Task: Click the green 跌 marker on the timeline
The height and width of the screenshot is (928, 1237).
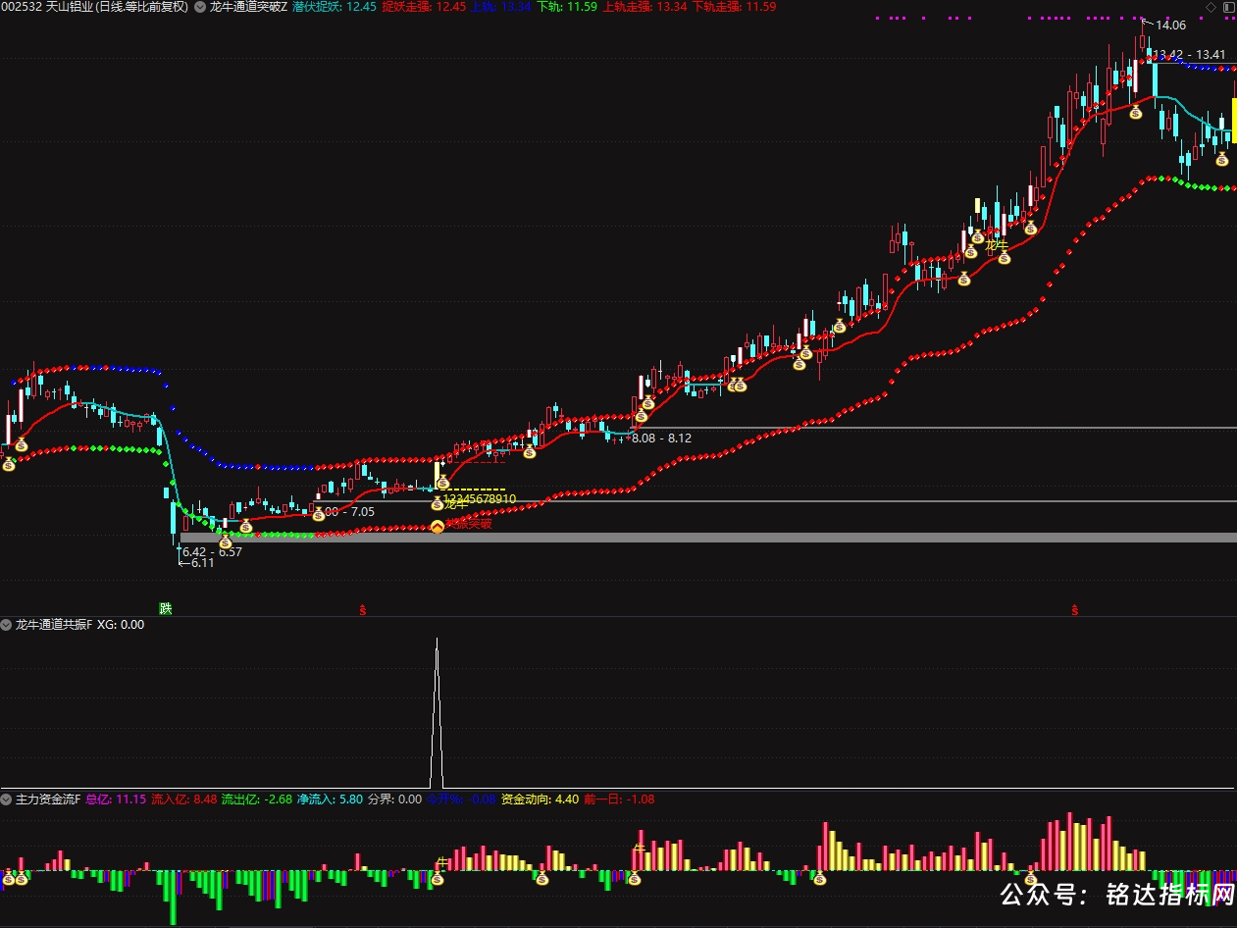Action: pyautogui.click(x=166, y=608)
